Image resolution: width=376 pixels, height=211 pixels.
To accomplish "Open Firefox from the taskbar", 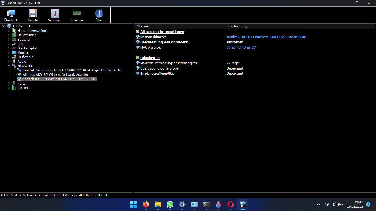I will coord(146,204).
